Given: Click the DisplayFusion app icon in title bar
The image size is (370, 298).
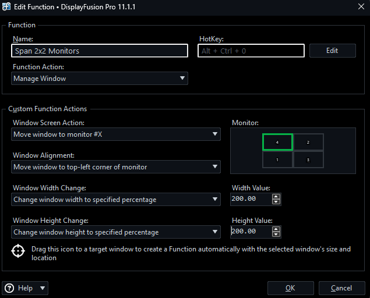Looking at the screenshot, I should [x=6, y=6].
